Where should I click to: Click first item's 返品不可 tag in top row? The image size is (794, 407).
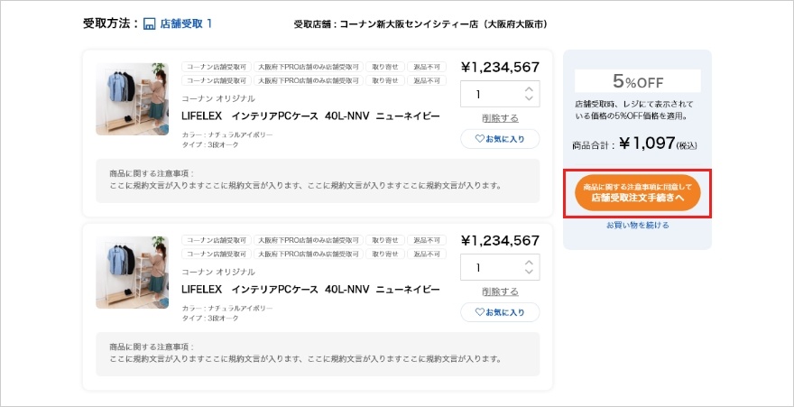(427, 67)
